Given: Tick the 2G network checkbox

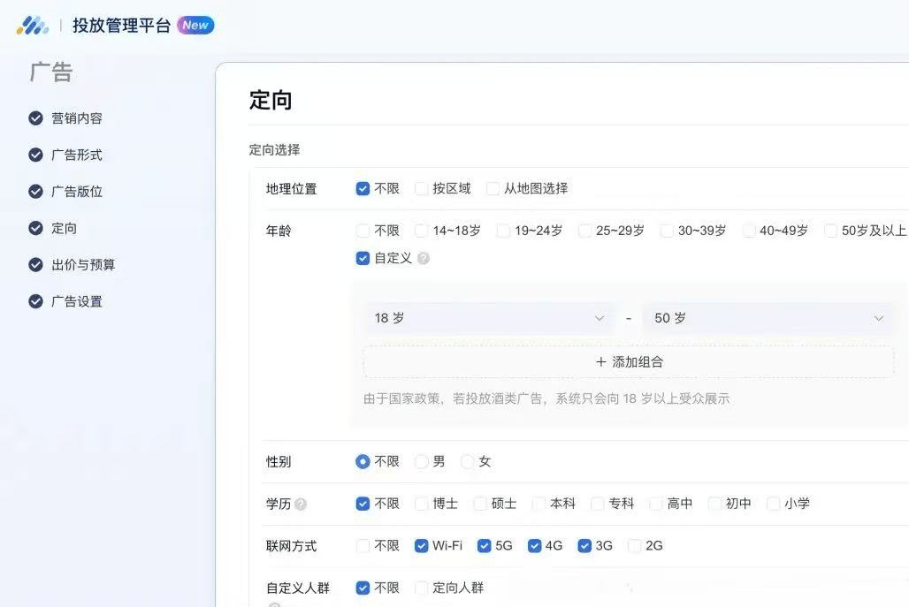Looking at the screenshot, I should click(635, 546).
